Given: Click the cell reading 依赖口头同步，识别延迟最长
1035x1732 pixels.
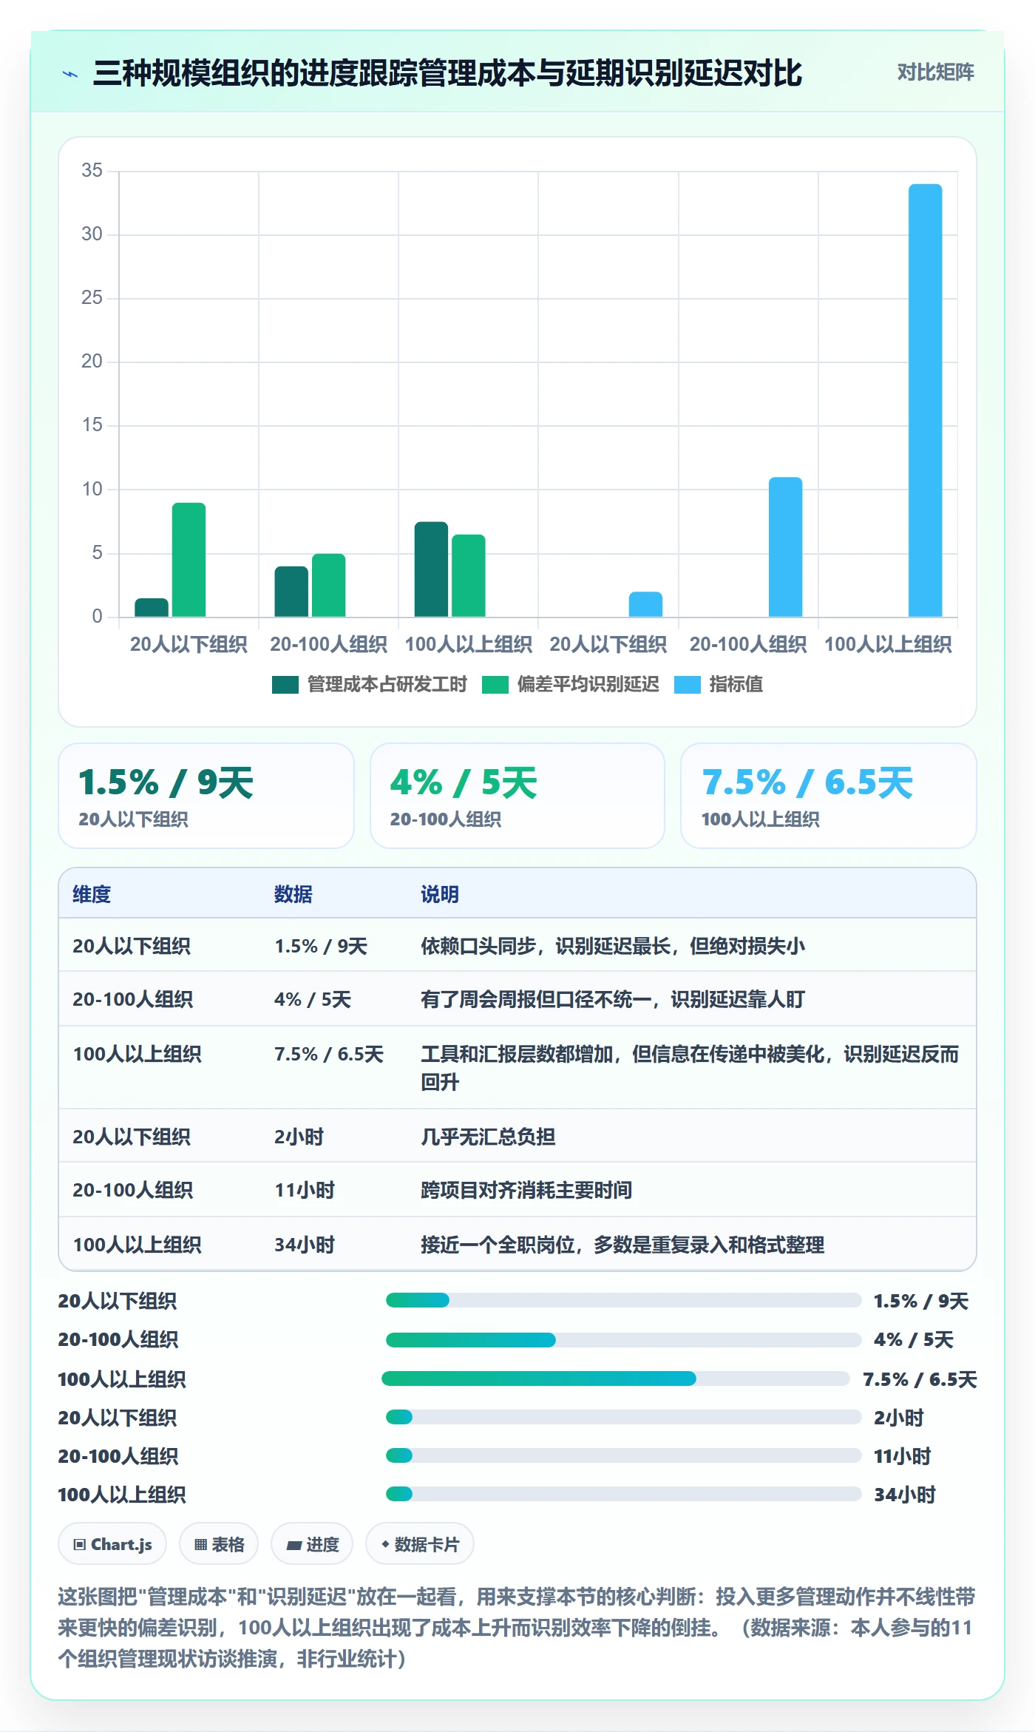Looking at the screenshot, I should 613,946.
